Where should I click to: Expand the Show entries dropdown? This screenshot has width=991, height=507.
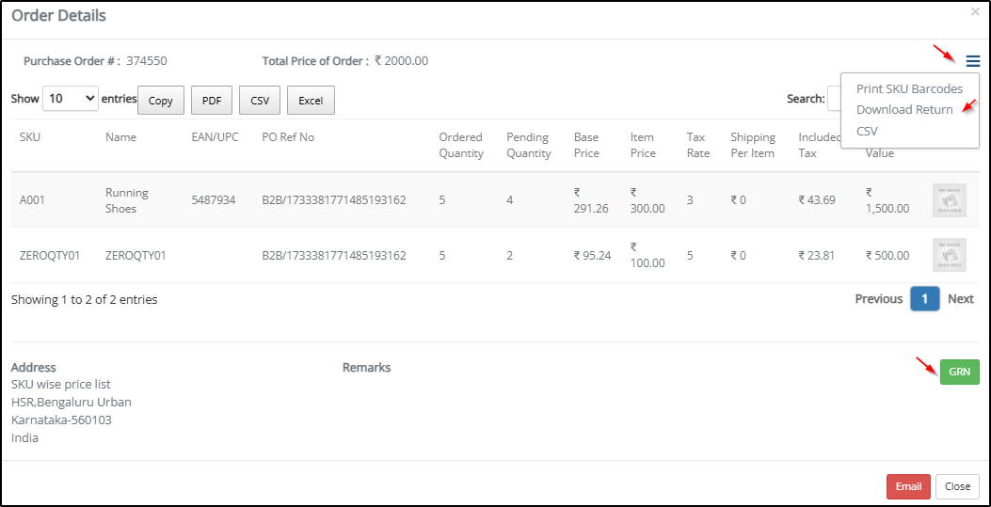click(x=71, y=99)
